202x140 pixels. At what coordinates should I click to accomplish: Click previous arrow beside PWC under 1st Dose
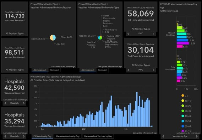(x=128, y=33)
